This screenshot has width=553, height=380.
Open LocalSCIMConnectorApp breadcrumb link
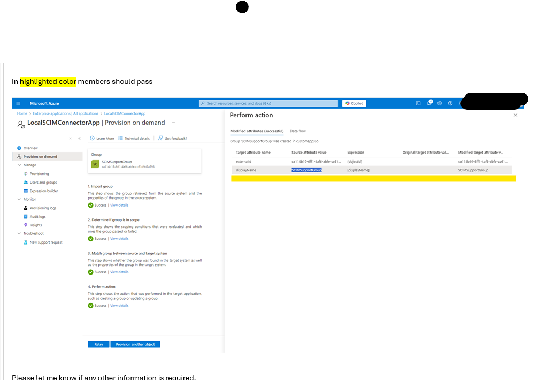125,113
